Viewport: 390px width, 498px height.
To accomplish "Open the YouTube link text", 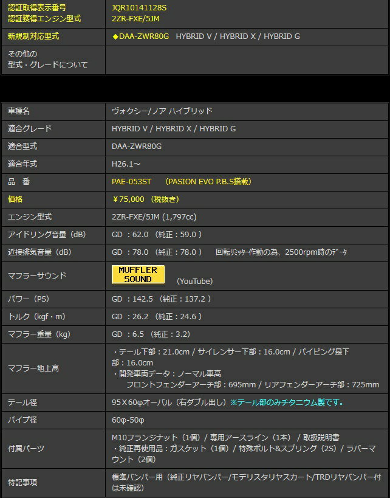I will [194, 281].
